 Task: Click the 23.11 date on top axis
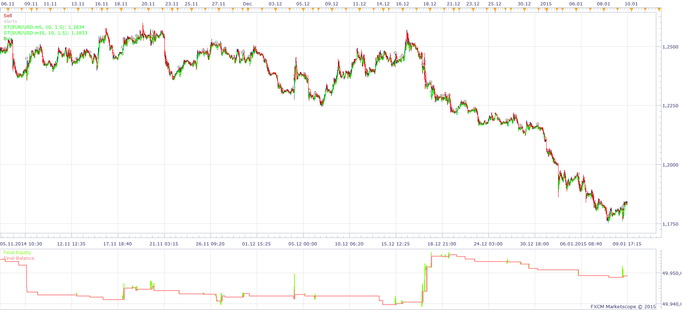pos(172,4)
